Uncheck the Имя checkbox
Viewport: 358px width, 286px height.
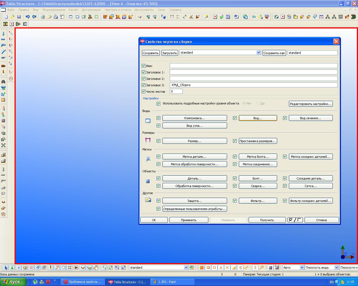click(144, 66)
